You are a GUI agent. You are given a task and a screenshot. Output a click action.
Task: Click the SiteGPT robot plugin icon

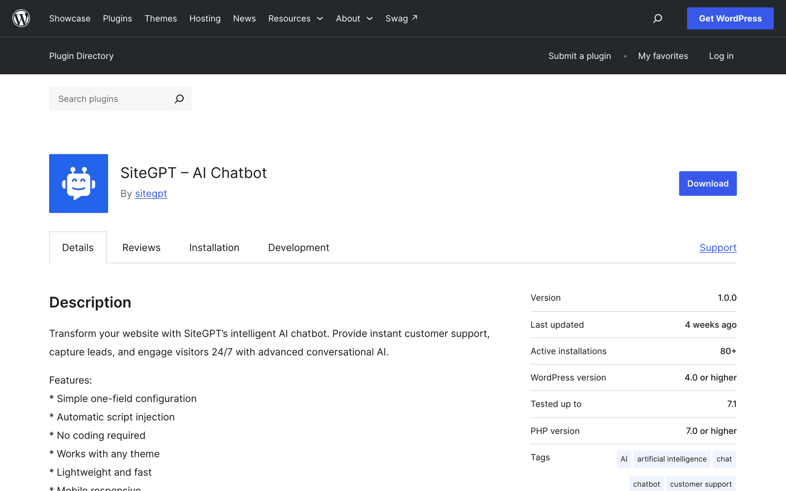click(79, 184)
